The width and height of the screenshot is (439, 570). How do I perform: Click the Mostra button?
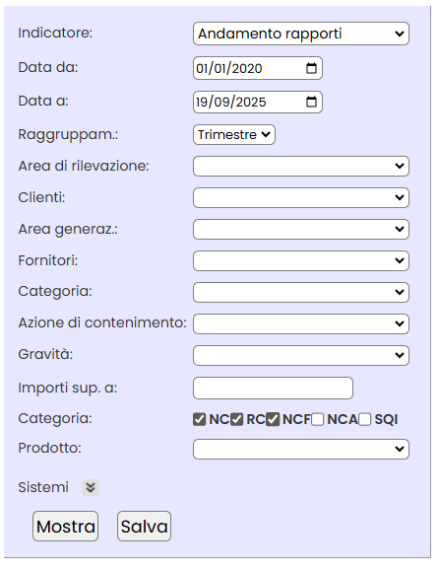pos(65,527)
